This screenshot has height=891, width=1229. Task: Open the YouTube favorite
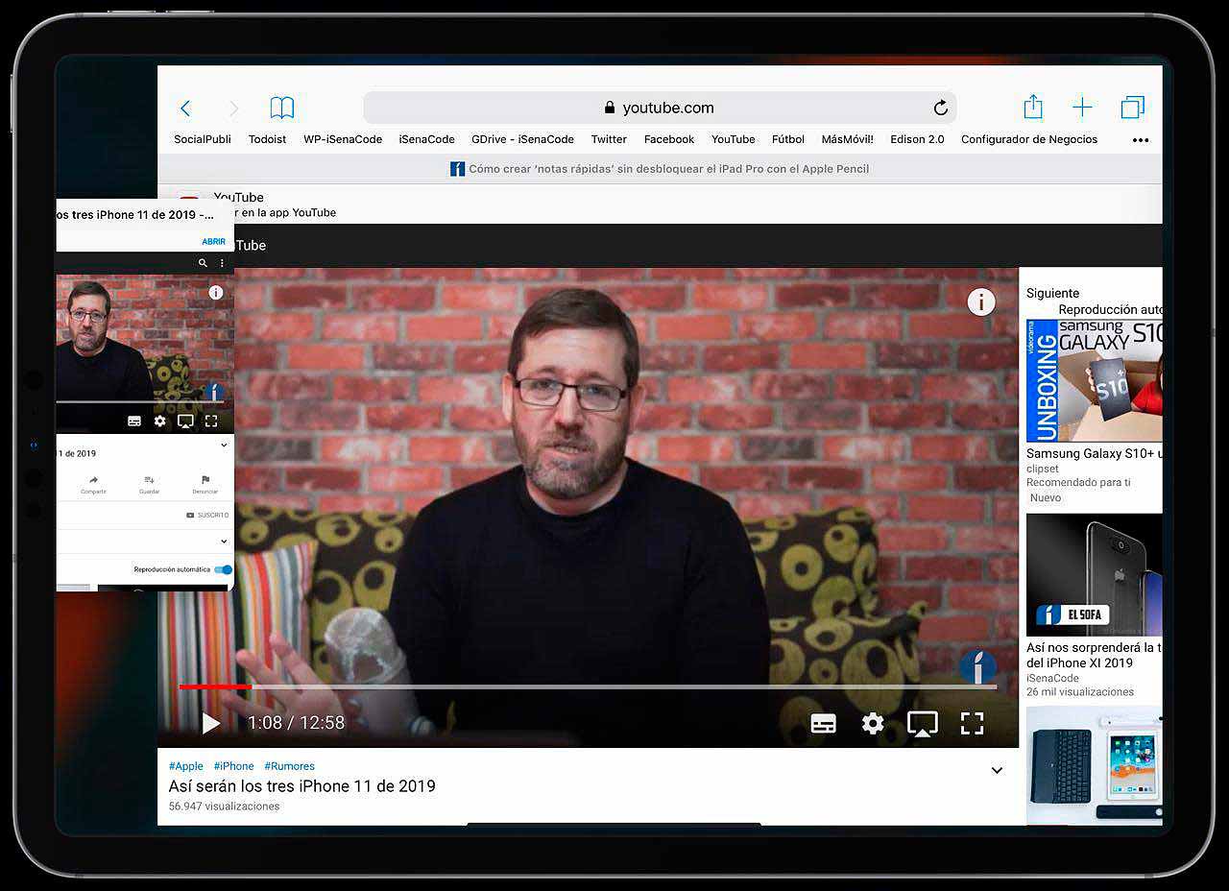pyautogui.click(x=734, y=139)
